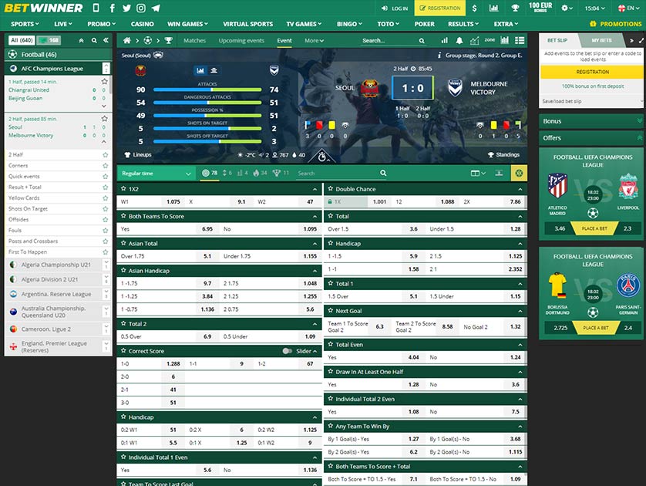The image size is (646, 486).
Task: Star the Corners market in sidebar
Action: 105,166
